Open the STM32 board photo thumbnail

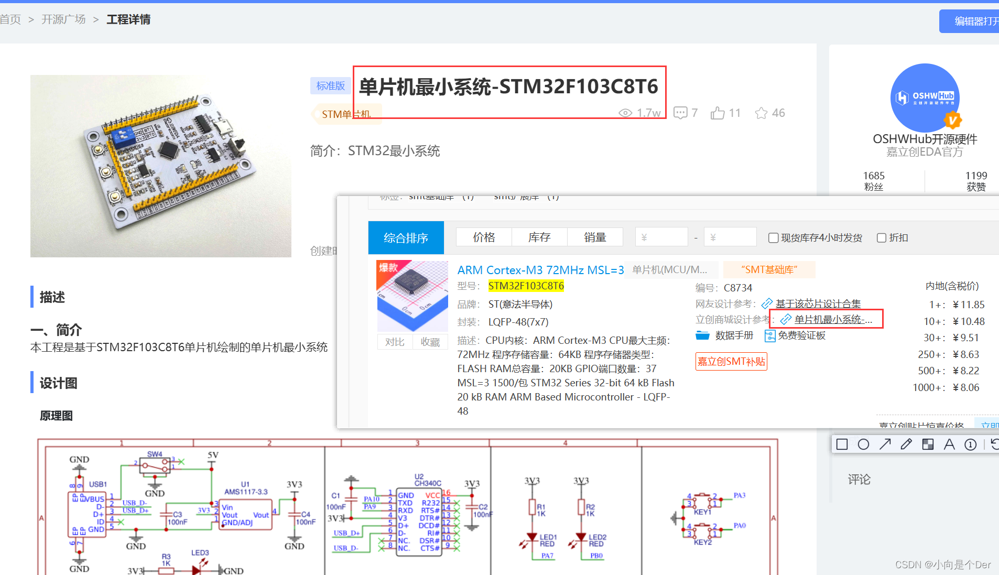pos(161,166)
